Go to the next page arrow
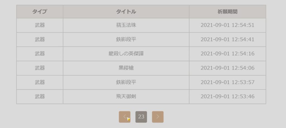Screen dimensions: 286x128 158,117
